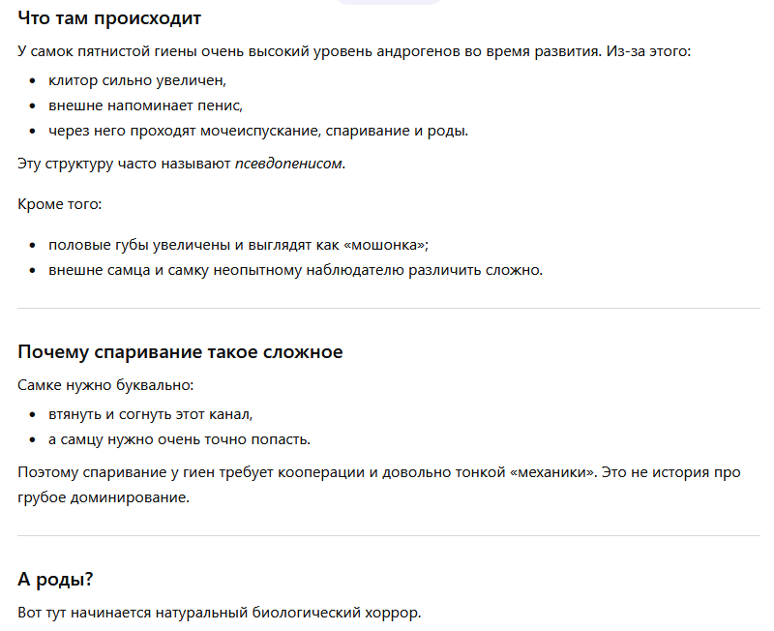Click the bullet ending "различить сложно"
Image resolution: width=774 pixels, height=631 pixels.
[295, 270]
